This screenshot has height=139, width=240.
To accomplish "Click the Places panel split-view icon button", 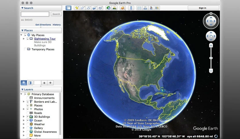I will coord(30,83).
